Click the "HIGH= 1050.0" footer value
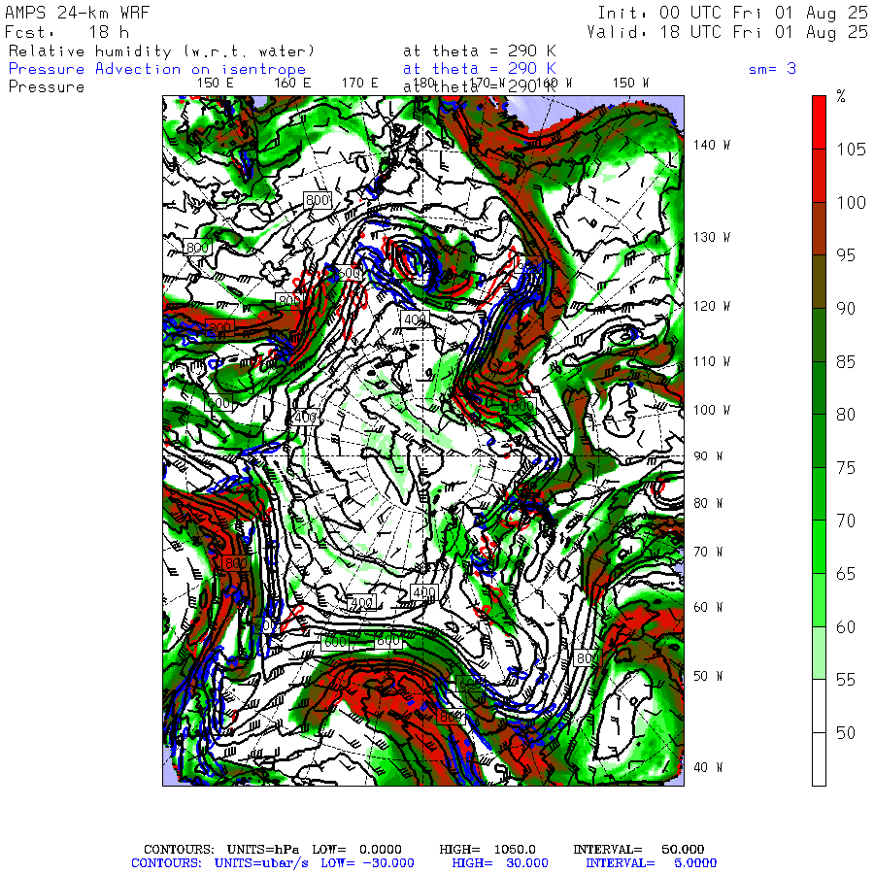The height and width of the screenshot is (874, 874). [487, 850]
